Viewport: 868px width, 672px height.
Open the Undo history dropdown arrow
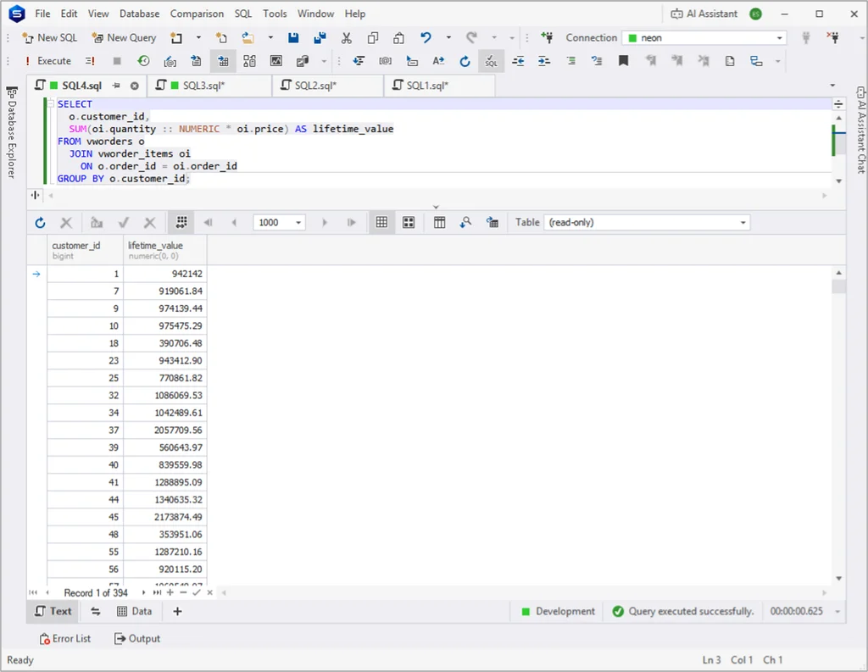tap(448, 37)
